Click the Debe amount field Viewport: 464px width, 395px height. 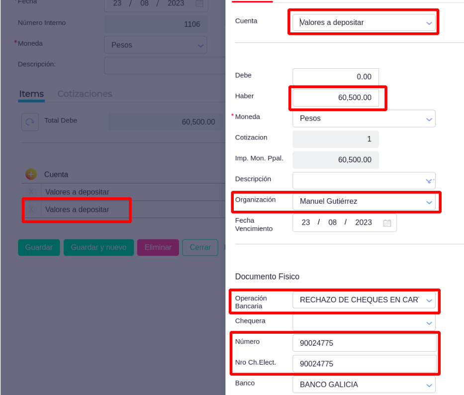336,77
